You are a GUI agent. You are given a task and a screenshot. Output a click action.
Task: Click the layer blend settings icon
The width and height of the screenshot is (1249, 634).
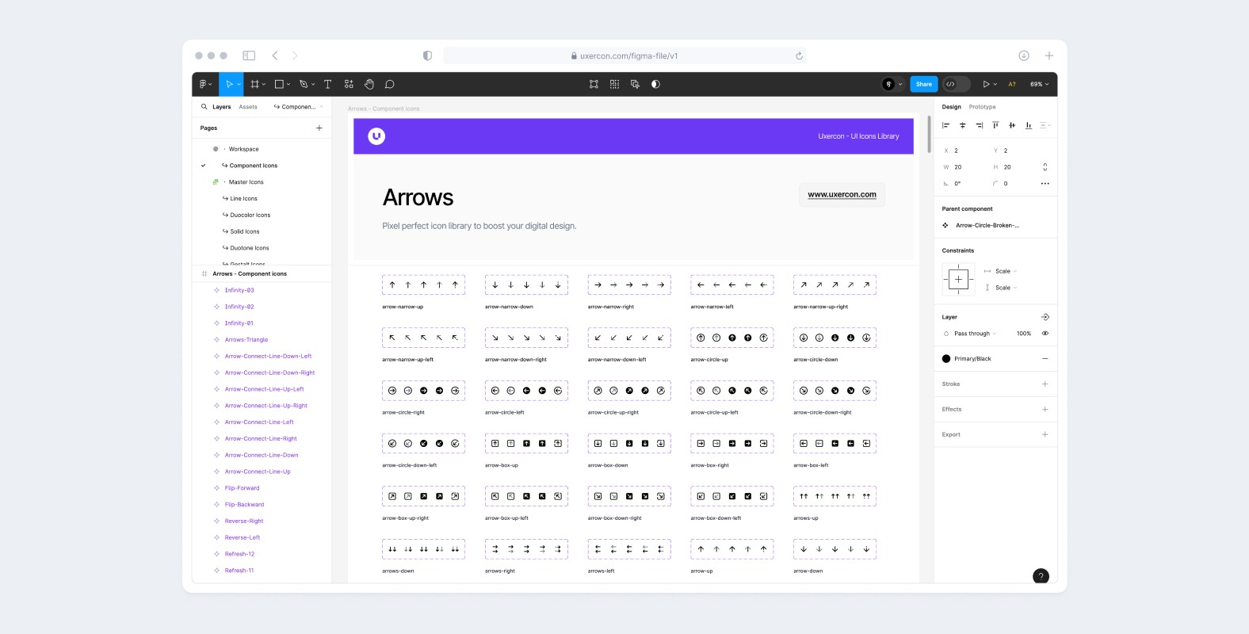point(1045,317)
